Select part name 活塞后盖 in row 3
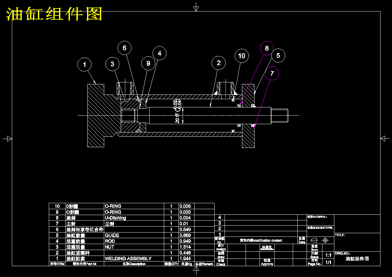This screenshot has height=277, width=392. click(x=76, y=247)
